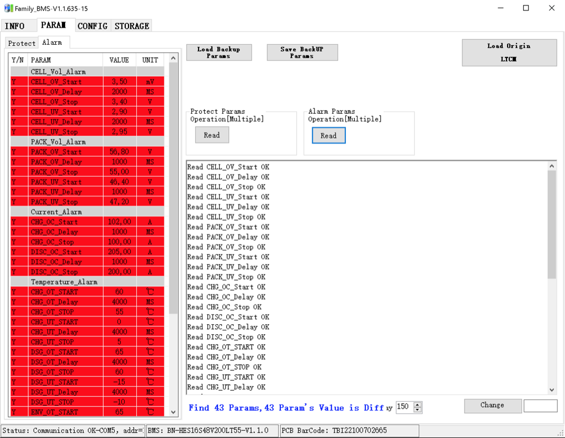
Task: Click parameter list scroll down arrow
Action: tap(173, 411)
